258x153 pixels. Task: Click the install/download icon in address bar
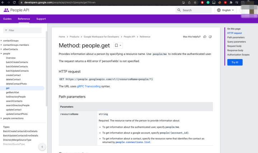(183, 3)
